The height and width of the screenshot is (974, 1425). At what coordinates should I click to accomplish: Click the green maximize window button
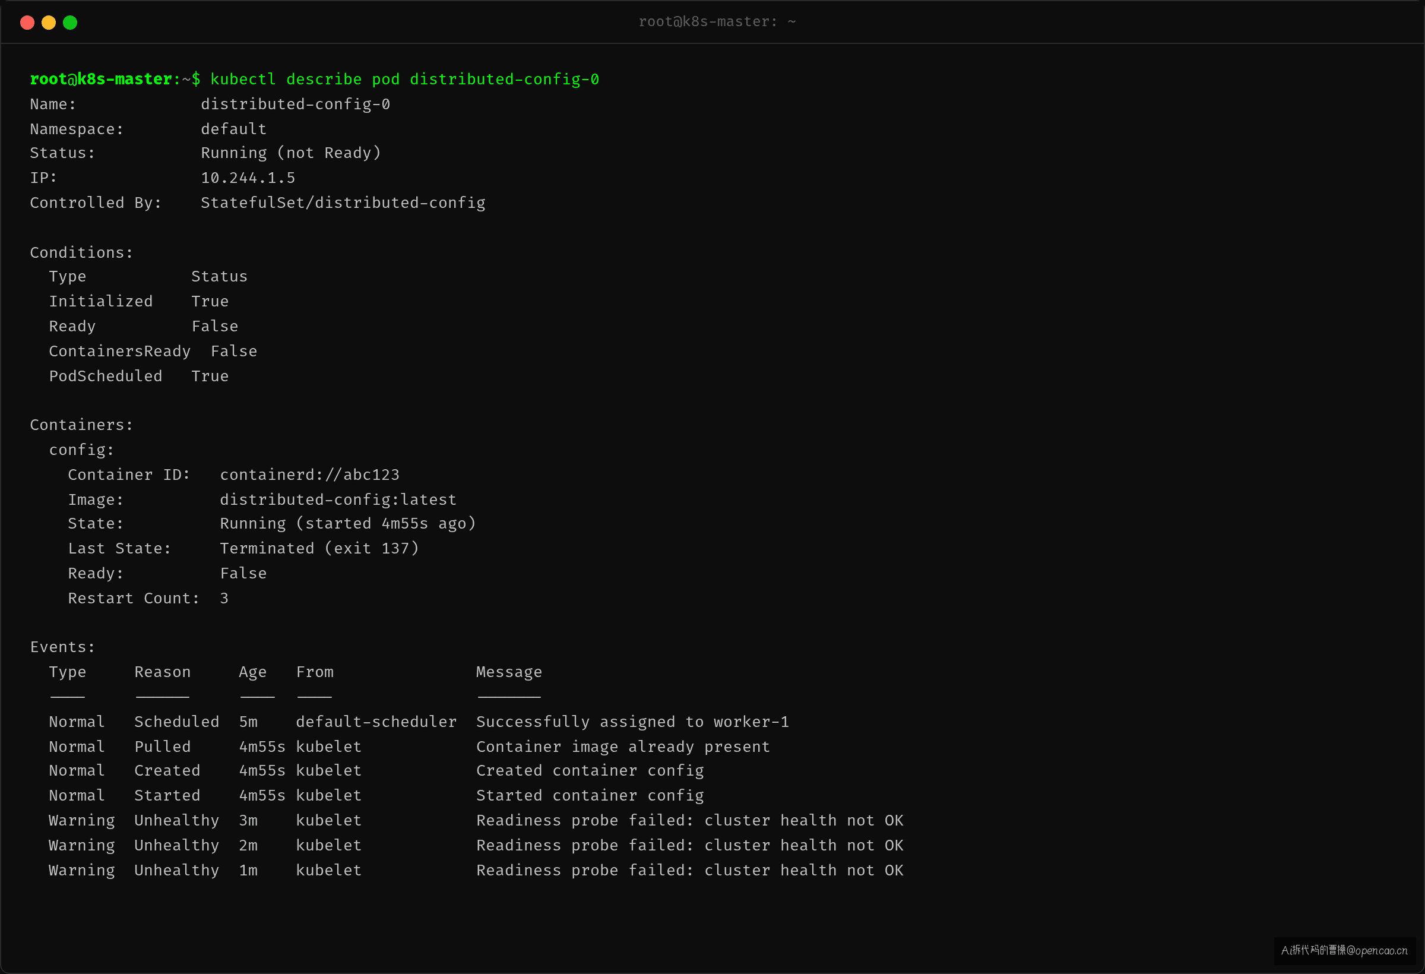[70, 23]
